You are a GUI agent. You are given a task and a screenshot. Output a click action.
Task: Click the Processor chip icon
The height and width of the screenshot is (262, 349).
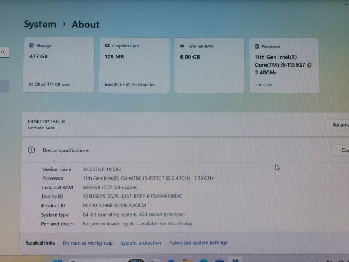(257, 46)
